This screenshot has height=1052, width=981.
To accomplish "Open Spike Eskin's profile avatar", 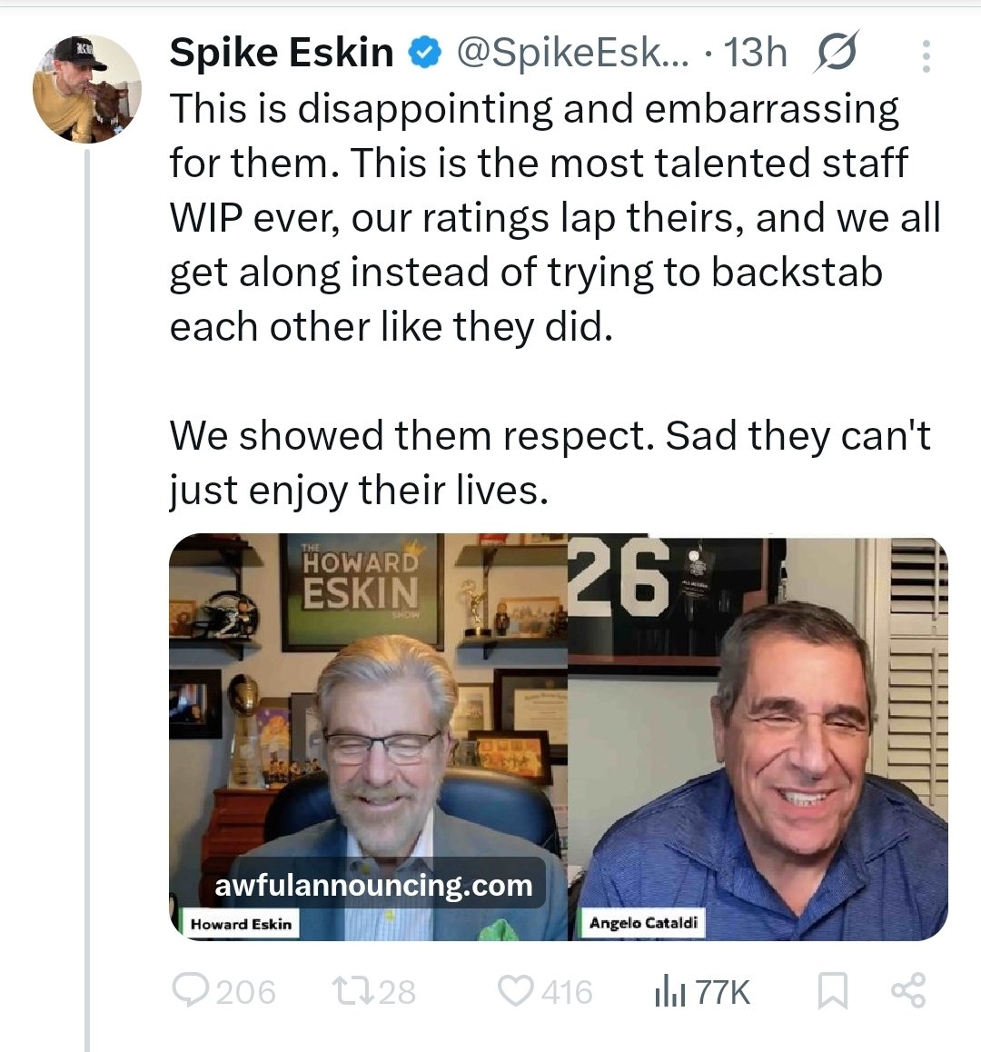I will [x=87, y=89].
